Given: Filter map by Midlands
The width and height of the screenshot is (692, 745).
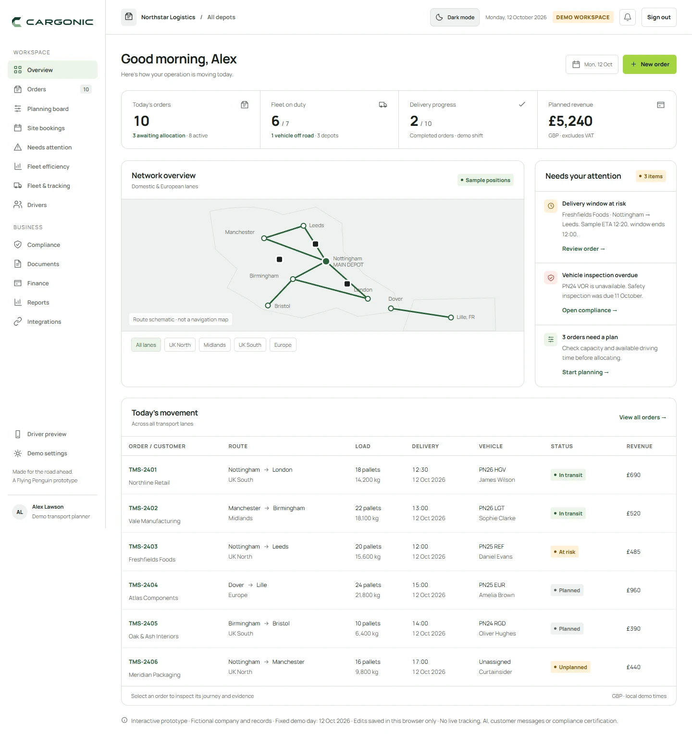Looking at the screenshot, I should 215,345.
